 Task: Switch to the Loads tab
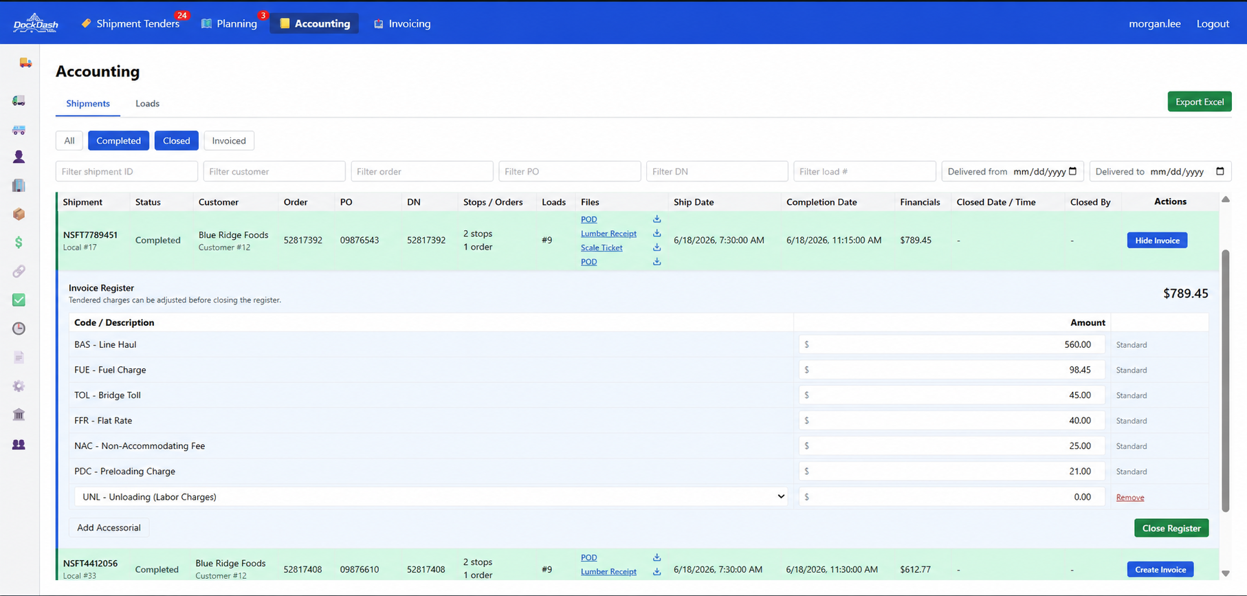click(x=147, y=103)
